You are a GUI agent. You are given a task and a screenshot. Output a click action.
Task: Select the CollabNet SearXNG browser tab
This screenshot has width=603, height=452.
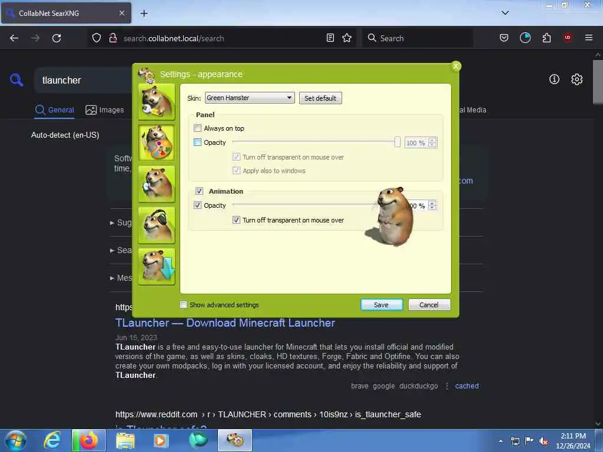tap(66, 13)
